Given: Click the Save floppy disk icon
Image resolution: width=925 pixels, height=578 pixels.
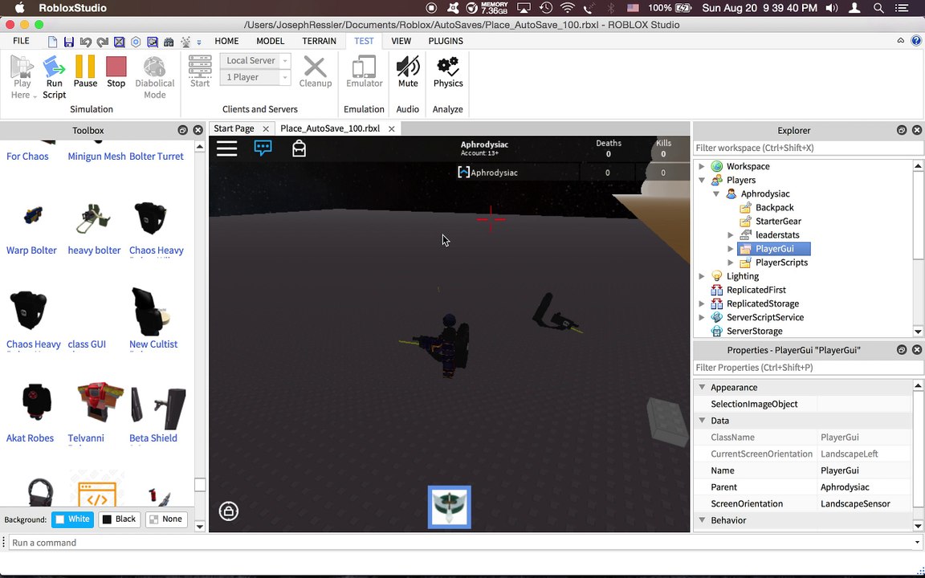Looking at the screenshot, I should 69,41.
